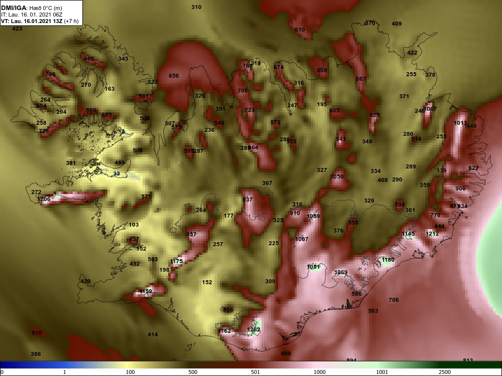Click the map value 1050
This screenshot has height=376, width=502.
pyautogui.click(x=337, y=177)
